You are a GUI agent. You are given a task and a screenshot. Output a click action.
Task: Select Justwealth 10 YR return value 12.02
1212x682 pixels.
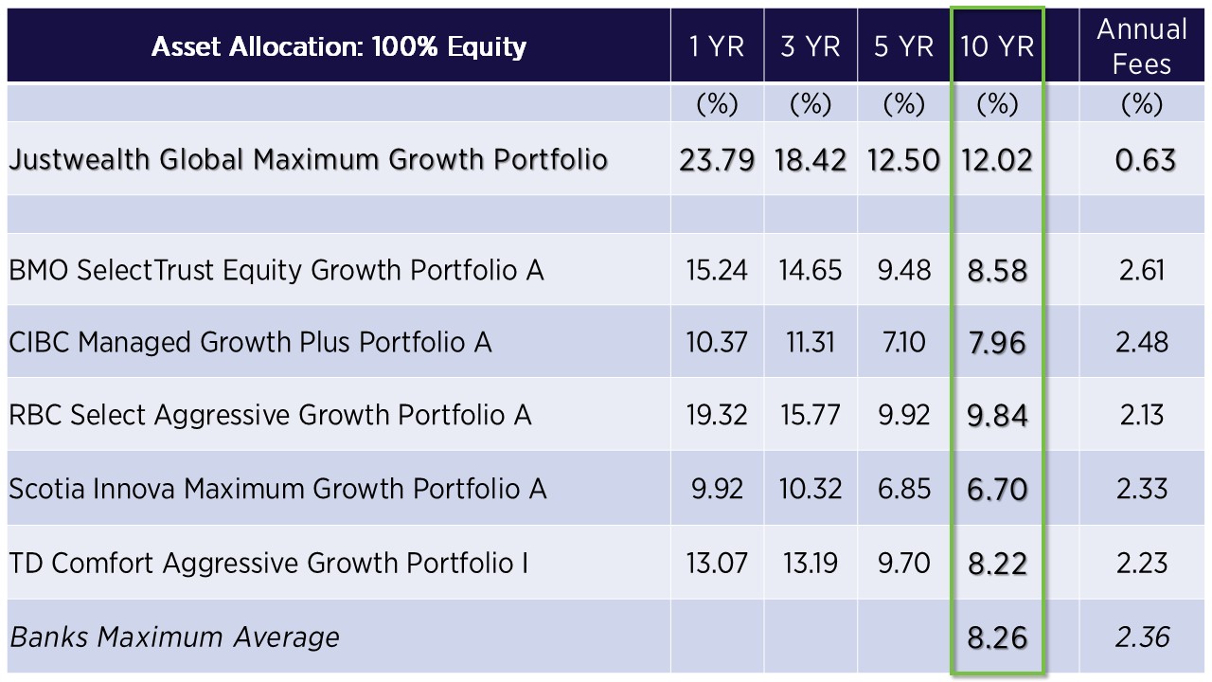coord(997,158)
